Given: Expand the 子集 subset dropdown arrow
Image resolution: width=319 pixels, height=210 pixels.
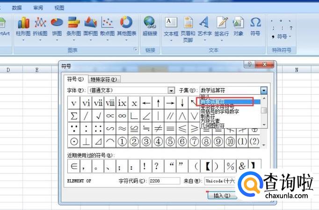Looking at the screenshot, I should click(264, 91).
